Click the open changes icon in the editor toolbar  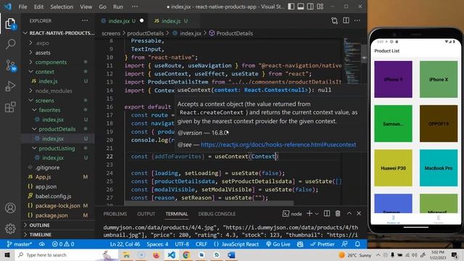tap(334, 21)
